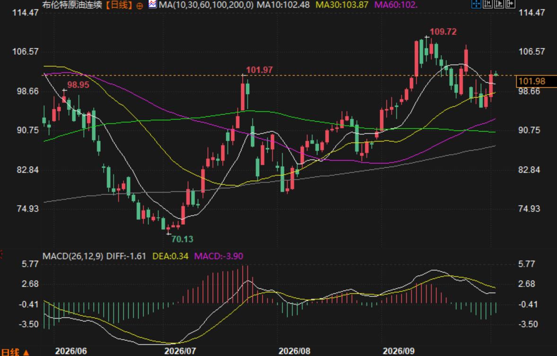
Task: Open the MA indicator chart icon
Action: pyautogui.click(x=152, y=4)
